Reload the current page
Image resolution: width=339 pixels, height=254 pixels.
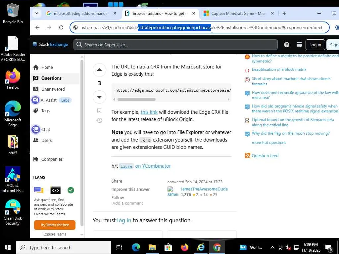pos(61,27)
